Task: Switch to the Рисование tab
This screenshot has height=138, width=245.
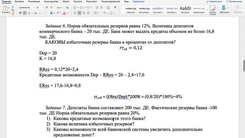Action: pyautogui.click(x=34, y=2)
